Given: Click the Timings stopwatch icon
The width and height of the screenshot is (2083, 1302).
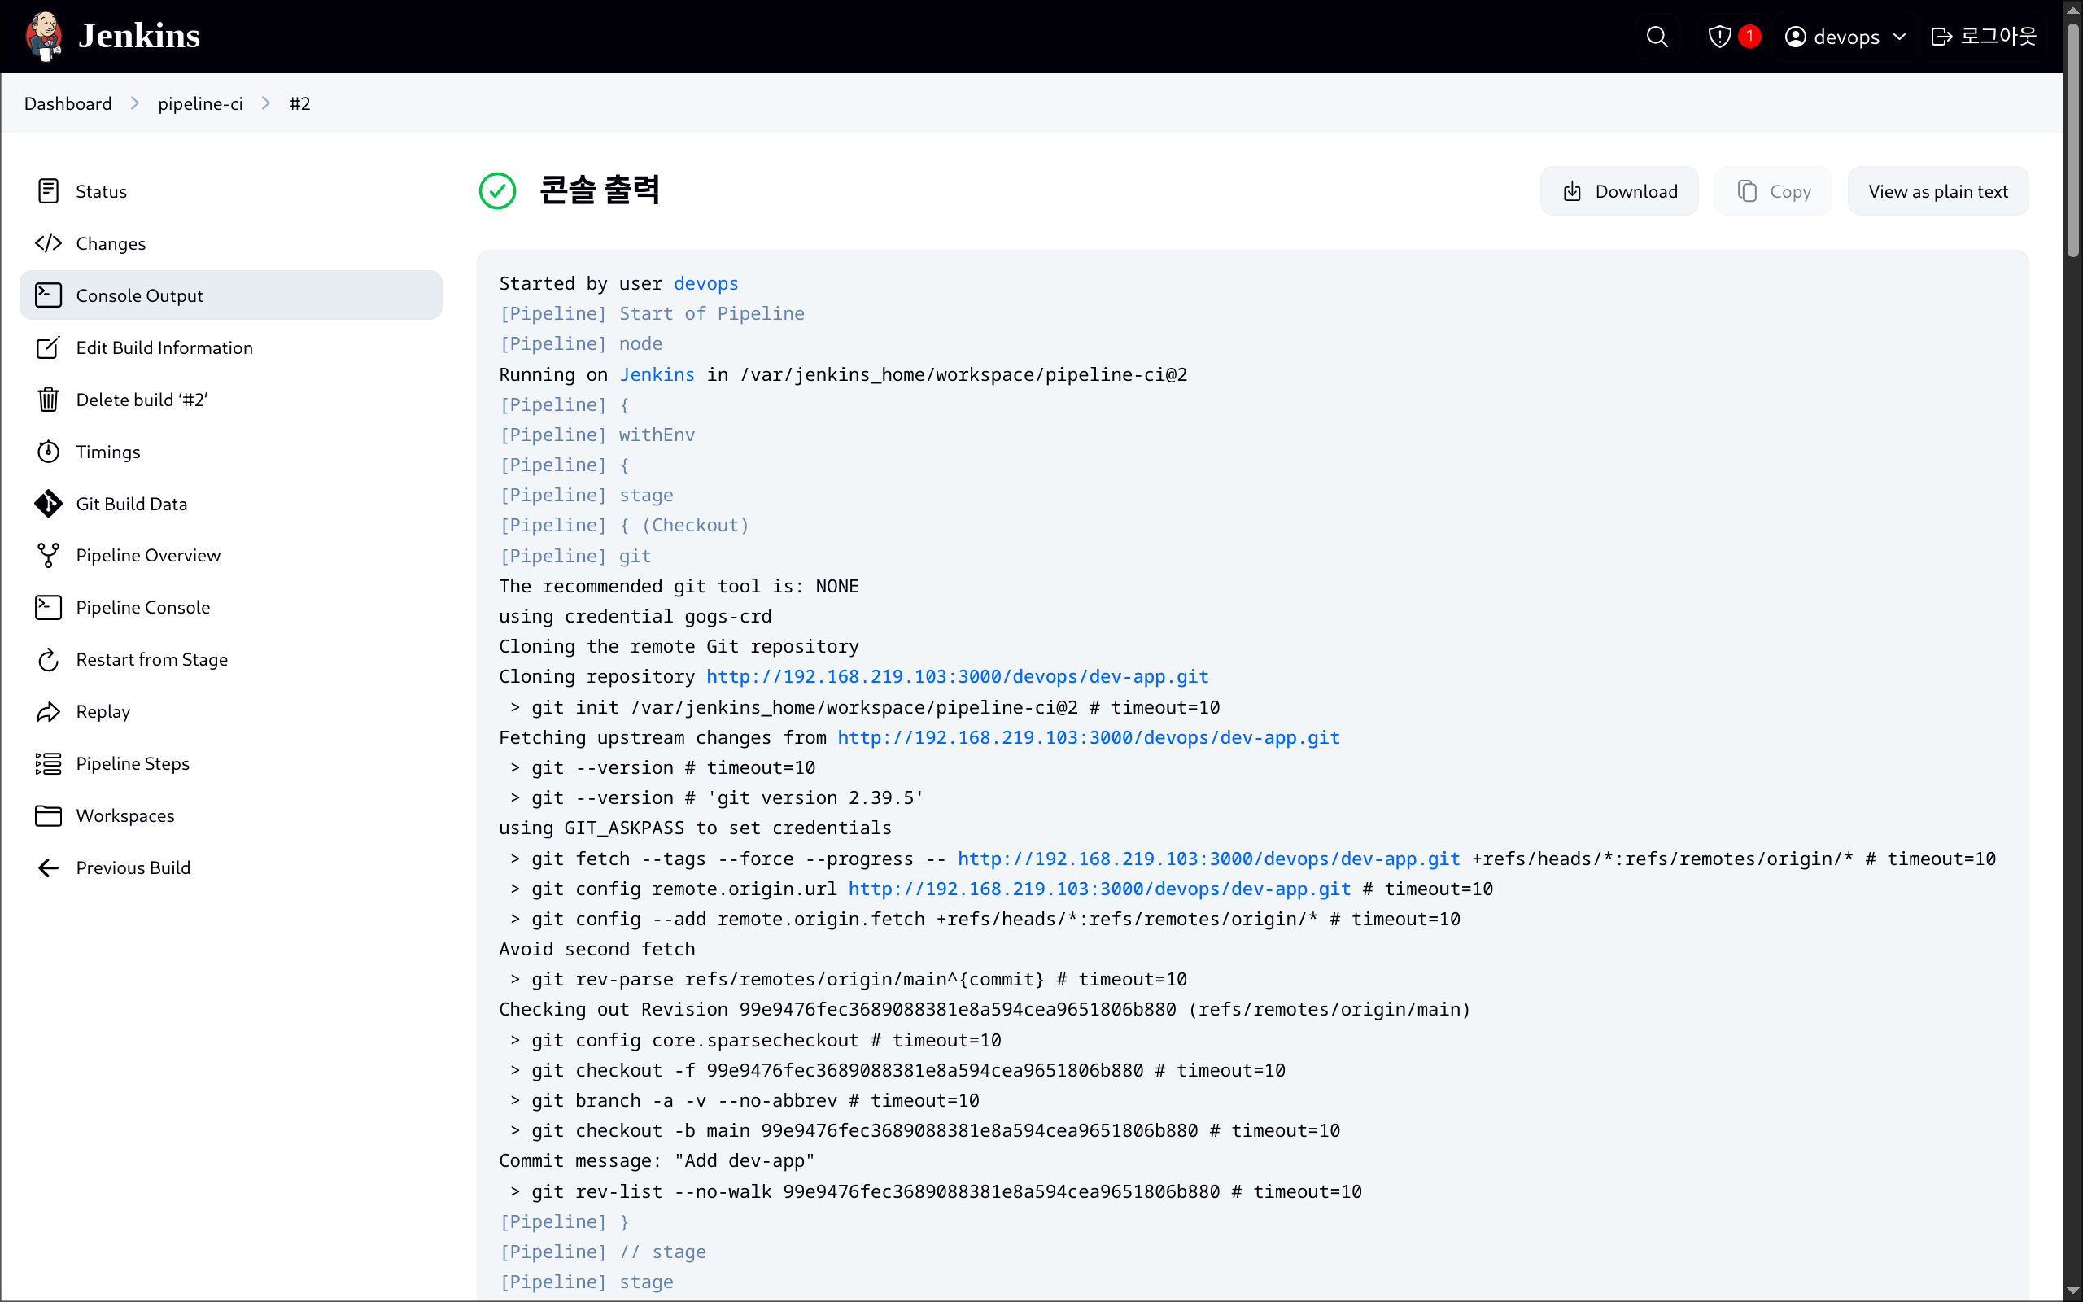Looking at the screenshot, I should (x=48, y=451).
